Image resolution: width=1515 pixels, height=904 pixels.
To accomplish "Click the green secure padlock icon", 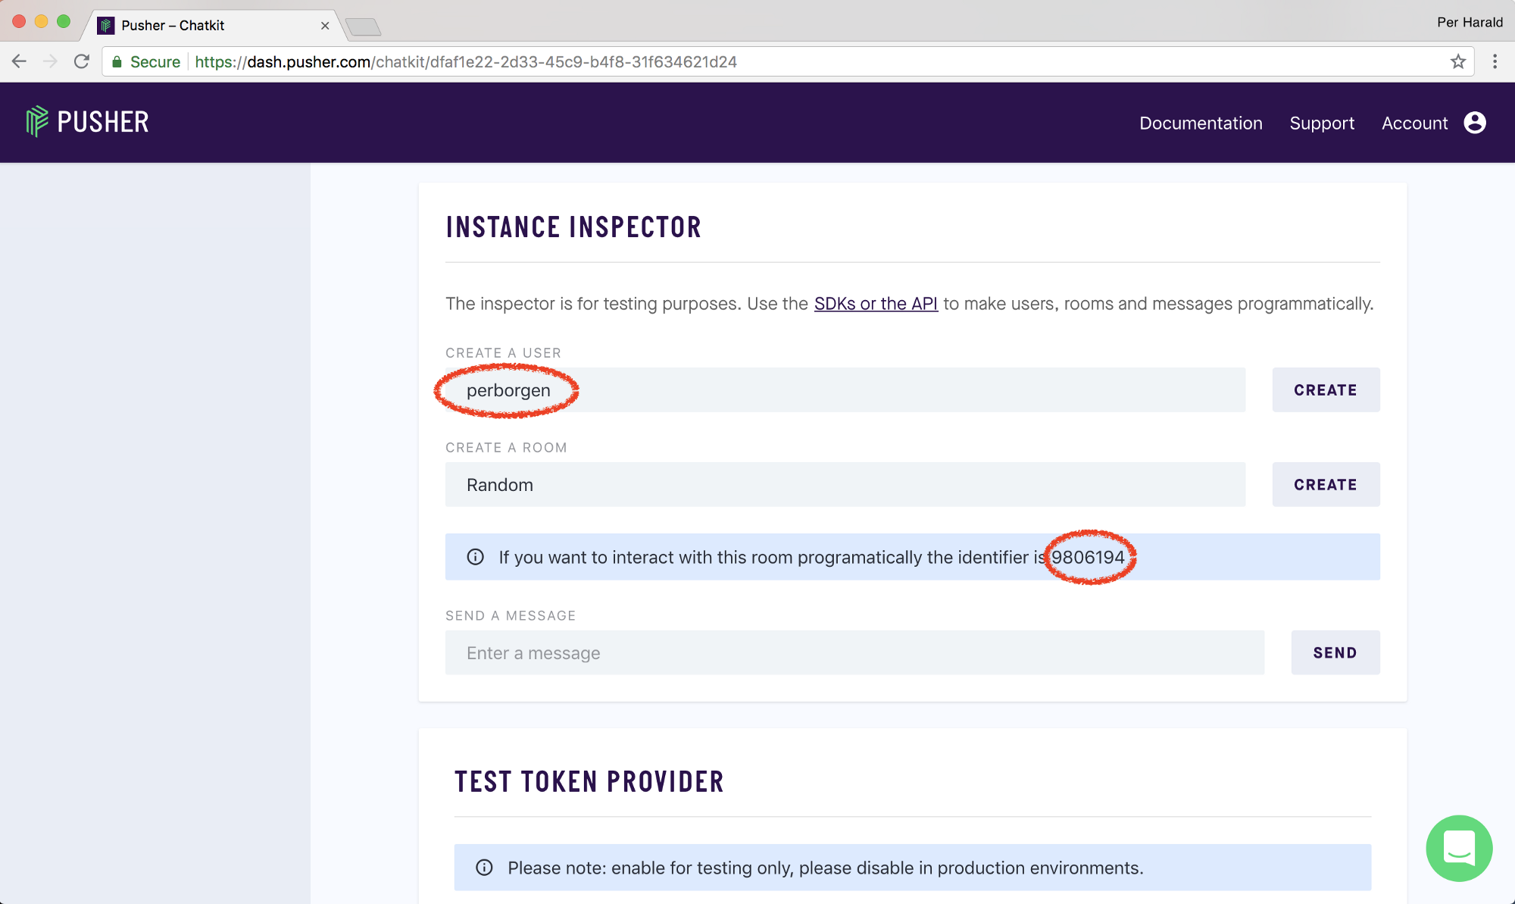I will [117, 62].
